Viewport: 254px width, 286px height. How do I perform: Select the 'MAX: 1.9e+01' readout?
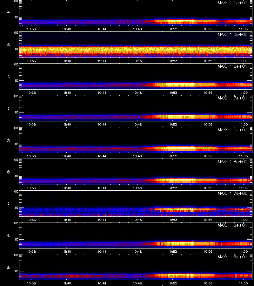(x=232, y=225)
